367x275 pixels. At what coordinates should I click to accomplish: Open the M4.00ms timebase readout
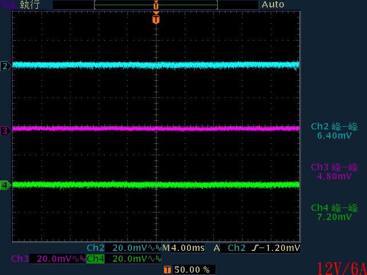click(x=185, y=248)
